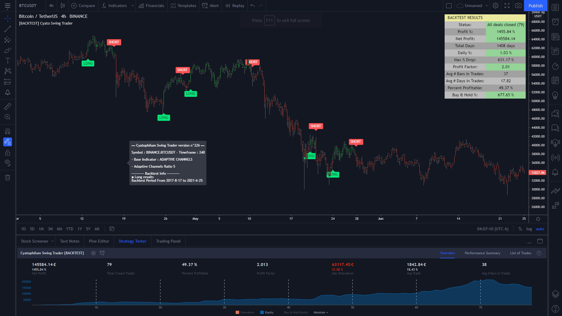Open the notifications bell in right sidebar
Image resolution: width=562 pixels, height=316 pixels.
coord(555,172)
